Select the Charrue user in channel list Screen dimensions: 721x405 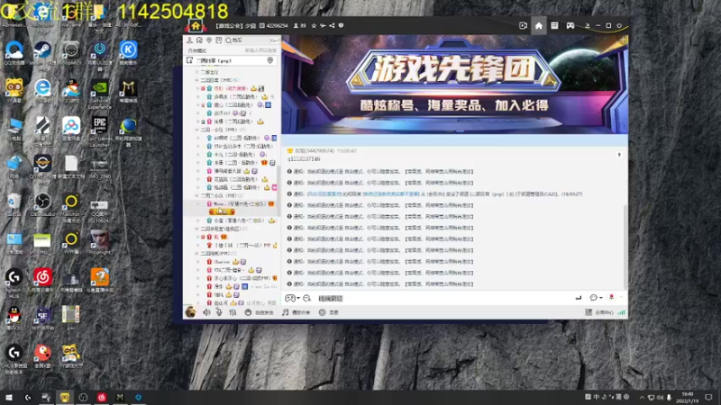point(222,262)
